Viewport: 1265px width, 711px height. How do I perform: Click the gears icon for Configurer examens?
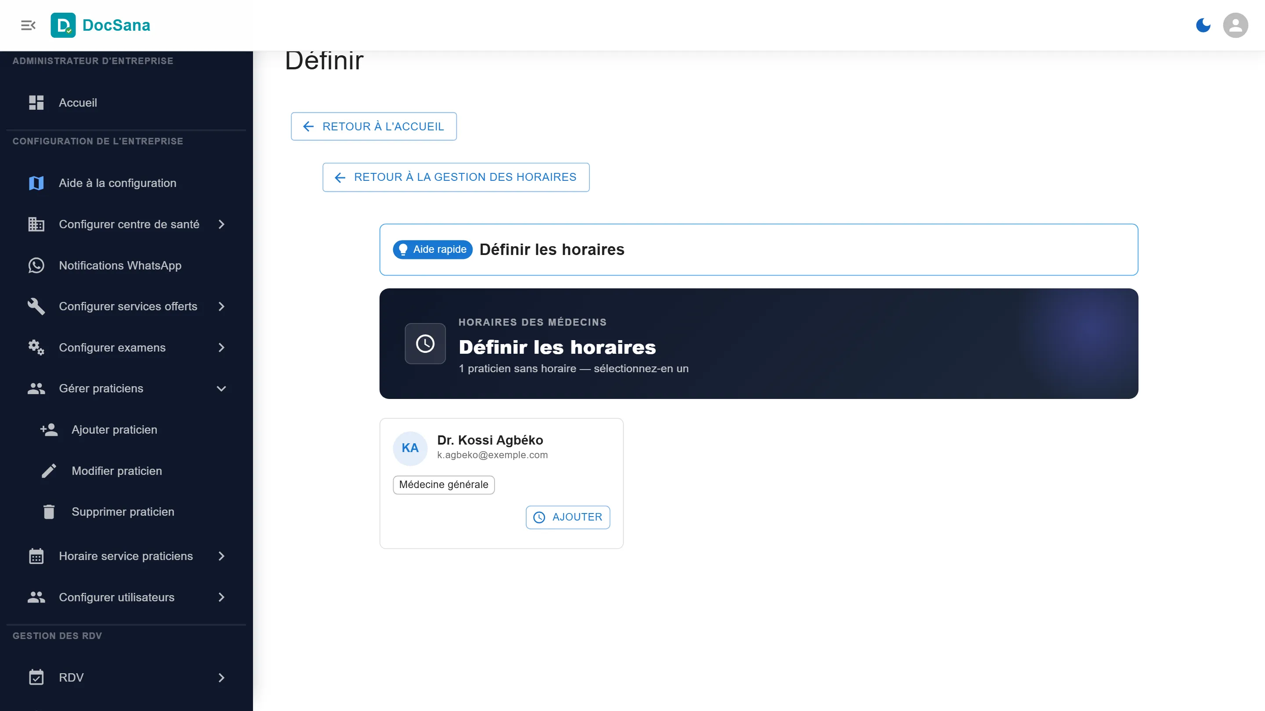point(36,348)
